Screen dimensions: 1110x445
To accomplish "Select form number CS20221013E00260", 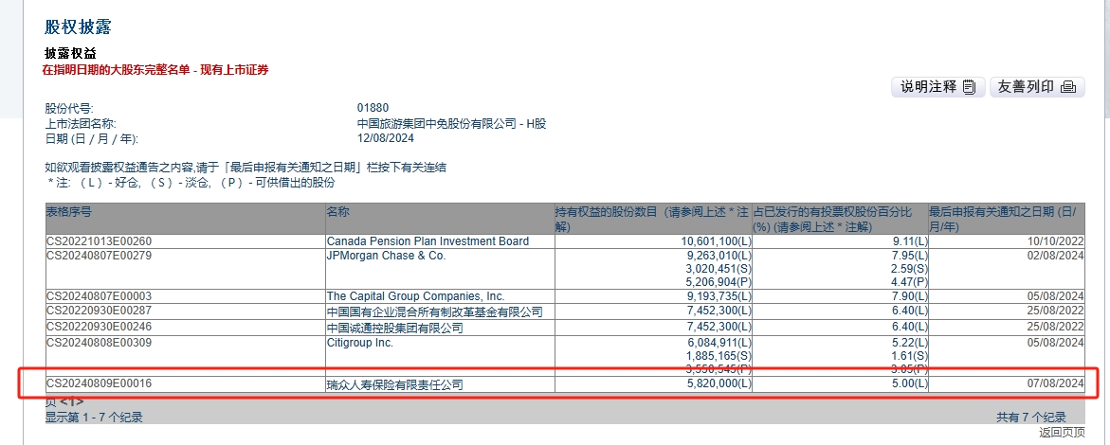I will (100, 241).
